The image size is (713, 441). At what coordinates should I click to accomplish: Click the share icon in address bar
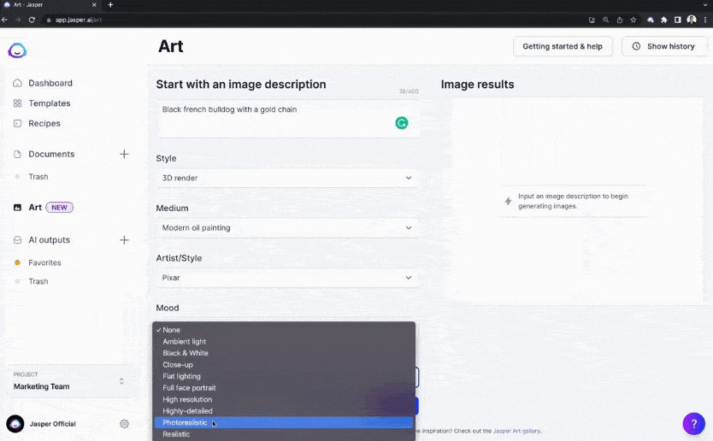pos(619,20)
